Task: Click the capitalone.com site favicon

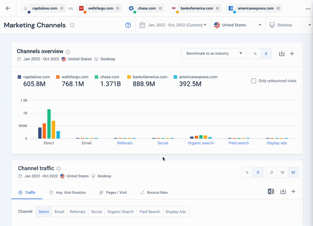Action: pos(26,8)
